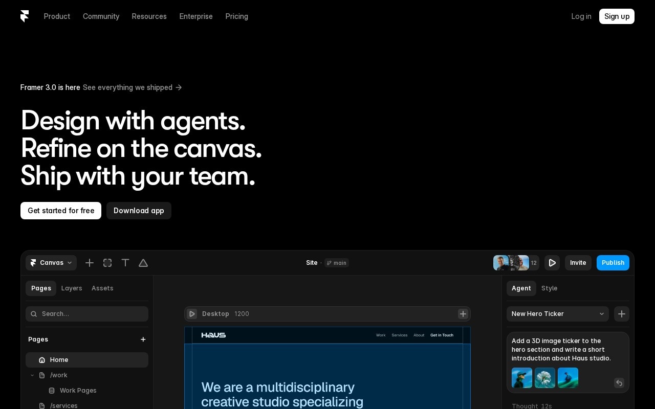The image size is (655, 409).
Task: Click Get started for free
Action: click(61, 211)
